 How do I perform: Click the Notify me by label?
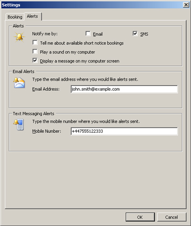[45, 34]
